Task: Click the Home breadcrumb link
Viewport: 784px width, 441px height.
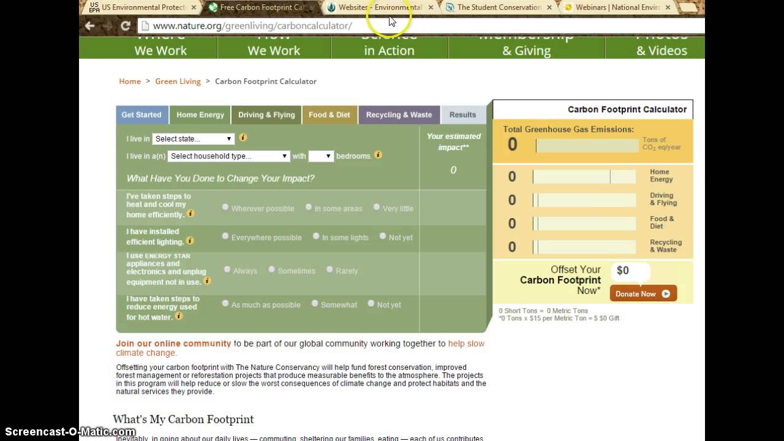Action: click(130, 81)
